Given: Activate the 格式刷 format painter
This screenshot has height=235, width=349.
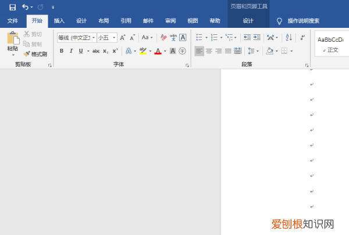Looking at the screenshot, I should [x=35, y=54].
